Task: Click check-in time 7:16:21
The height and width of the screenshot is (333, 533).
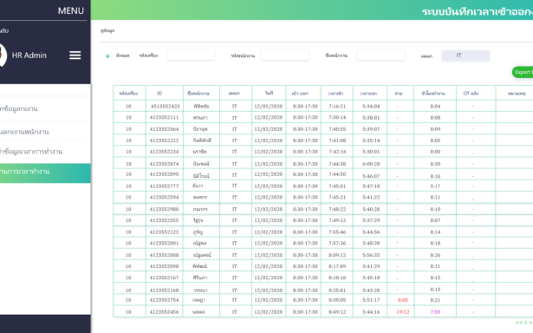Action: coord(337,106)
